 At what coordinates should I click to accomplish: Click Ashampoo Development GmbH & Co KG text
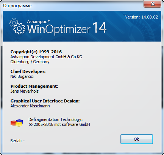pyautogui.click(x=46, y=57)
